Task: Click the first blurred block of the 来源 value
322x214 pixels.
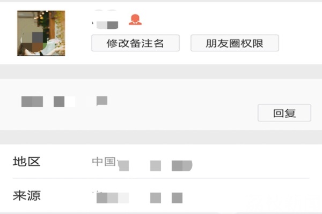Action: tap(113, 198)
